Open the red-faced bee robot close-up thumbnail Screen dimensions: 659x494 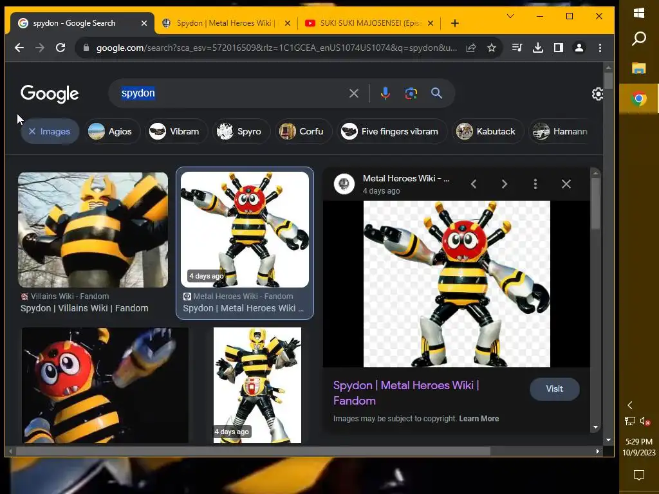tap(105, 385)
